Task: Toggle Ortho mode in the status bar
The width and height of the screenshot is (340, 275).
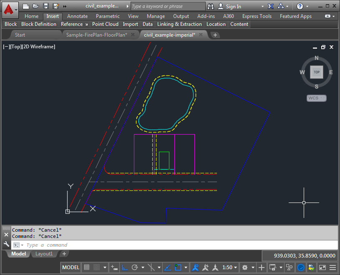Action: point(124,267)
